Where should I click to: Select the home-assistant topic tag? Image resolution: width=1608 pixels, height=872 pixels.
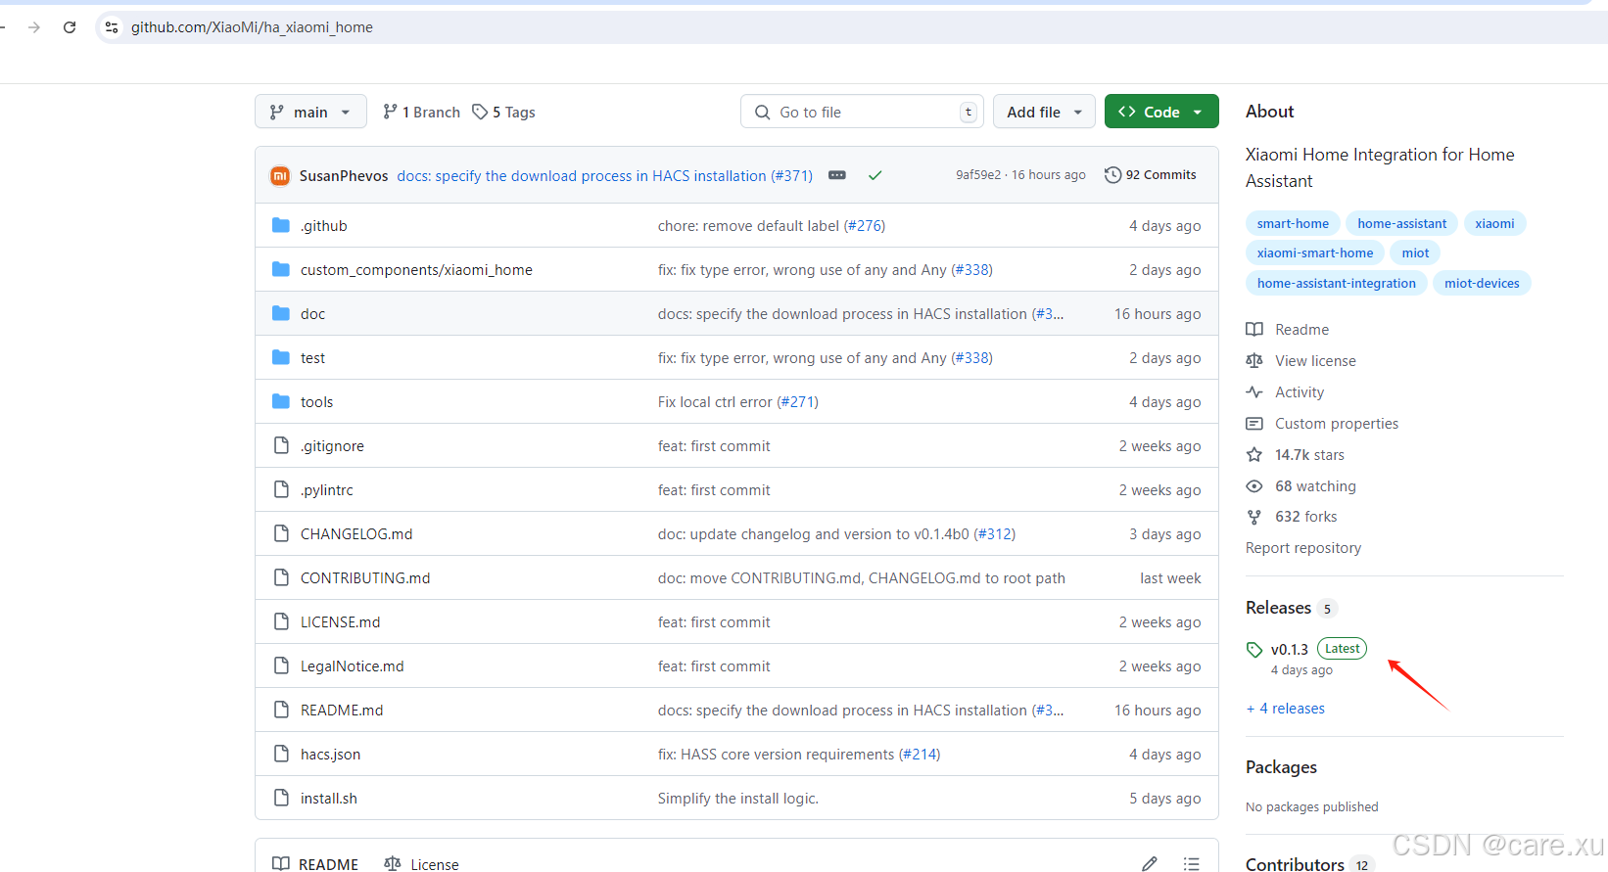click(1401, 223)
